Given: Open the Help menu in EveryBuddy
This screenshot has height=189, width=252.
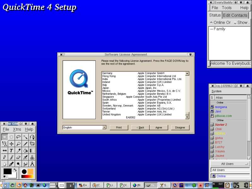Looking at the screenshot, I should click(x=244, y=8).
